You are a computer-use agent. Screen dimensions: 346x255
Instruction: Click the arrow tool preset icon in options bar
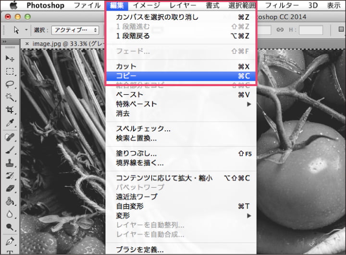16,30
